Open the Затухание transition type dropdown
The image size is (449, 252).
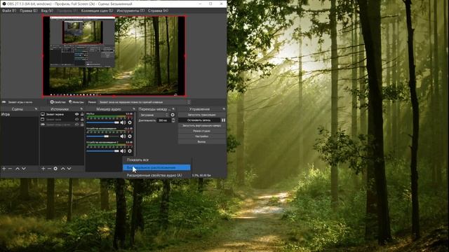point(154,115)
